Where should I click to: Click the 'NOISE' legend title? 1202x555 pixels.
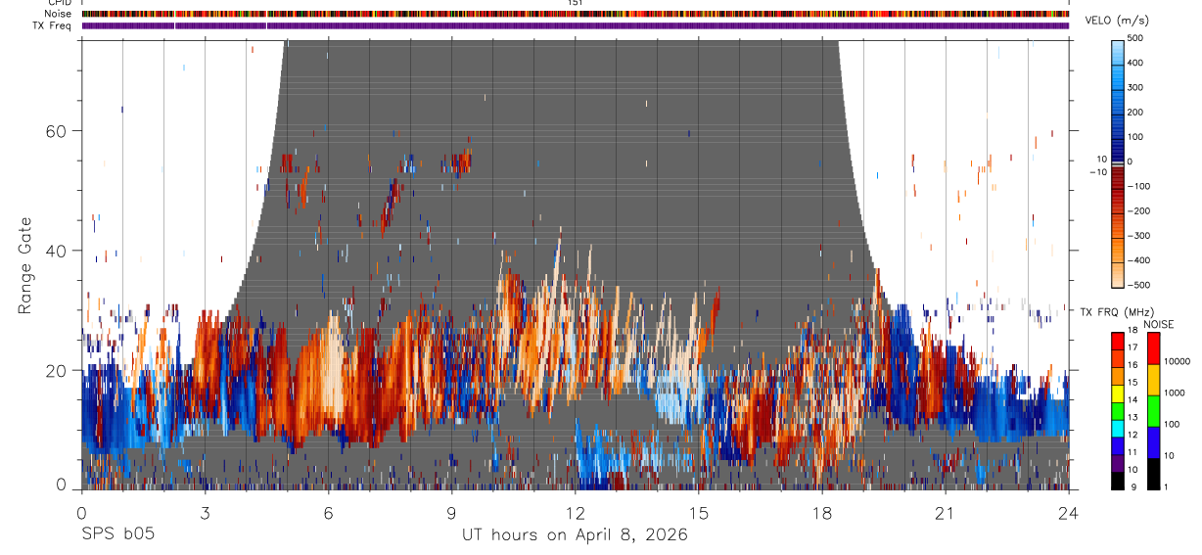pyautogui.click(x=1159, y=325)
